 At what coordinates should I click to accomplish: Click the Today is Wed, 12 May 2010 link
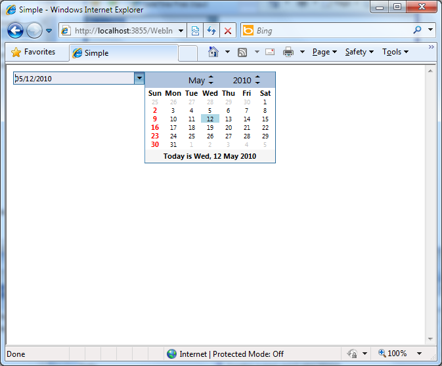coord(210,156)
